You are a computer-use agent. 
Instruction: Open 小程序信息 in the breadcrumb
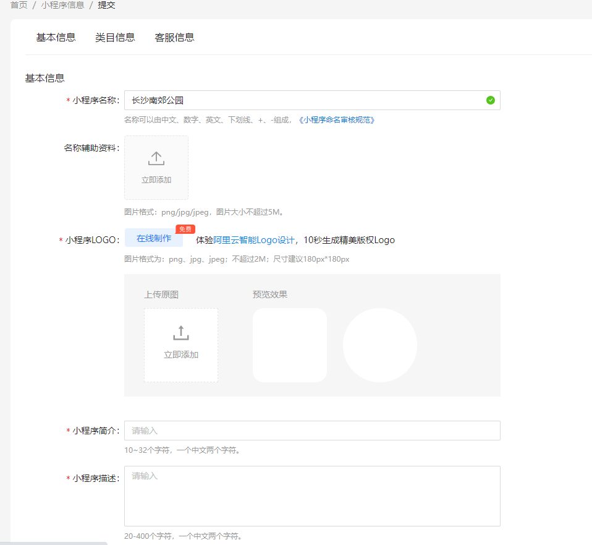[62, 5]
